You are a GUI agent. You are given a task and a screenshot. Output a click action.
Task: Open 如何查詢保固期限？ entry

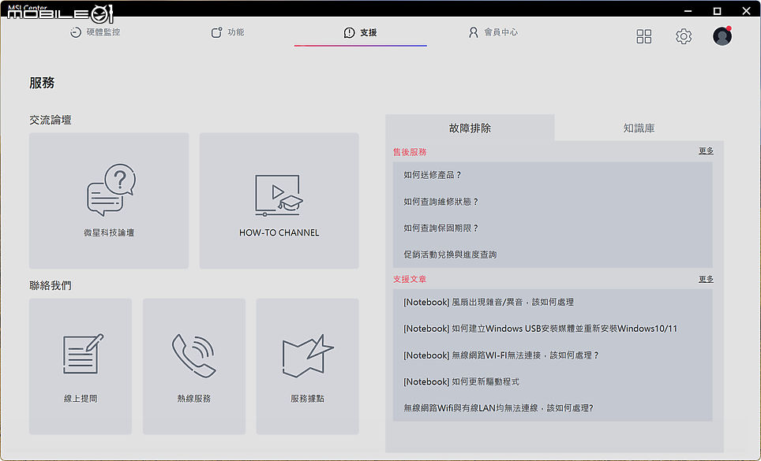coord(553,228)
